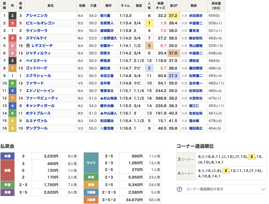This screenshot has height=204, width=269.
Task: Open jockey 野畑凌 profile
Action: pyautogui.click(x=105, y=61)
